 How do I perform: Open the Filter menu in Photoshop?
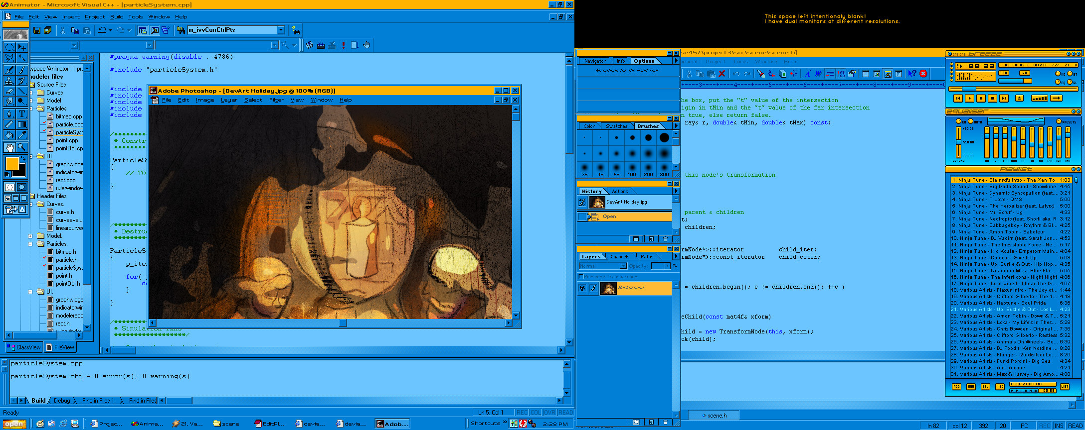(x=276, y=100)
